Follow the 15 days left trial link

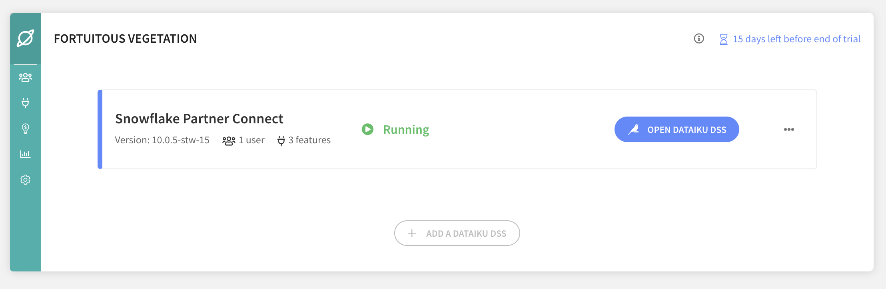[796, 39]
